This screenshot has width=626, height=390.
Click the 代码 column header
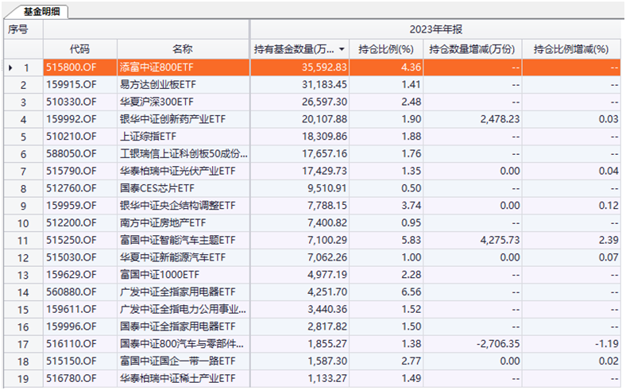(80, 49)
